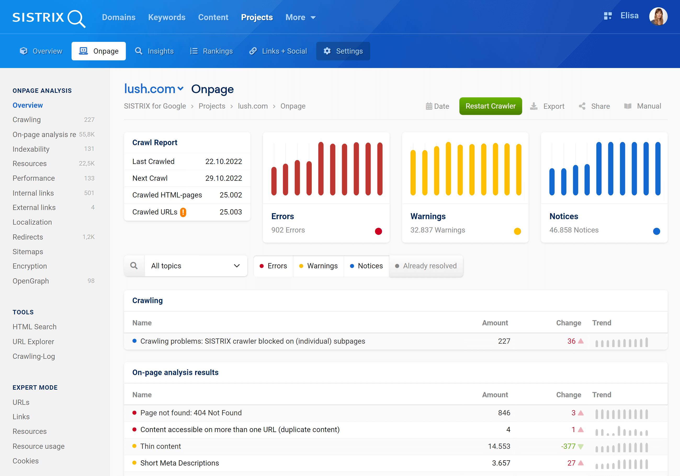The image size is (680, 476).
Task: Switch to the Links + Social tab
Action: [x=278, y=51]
